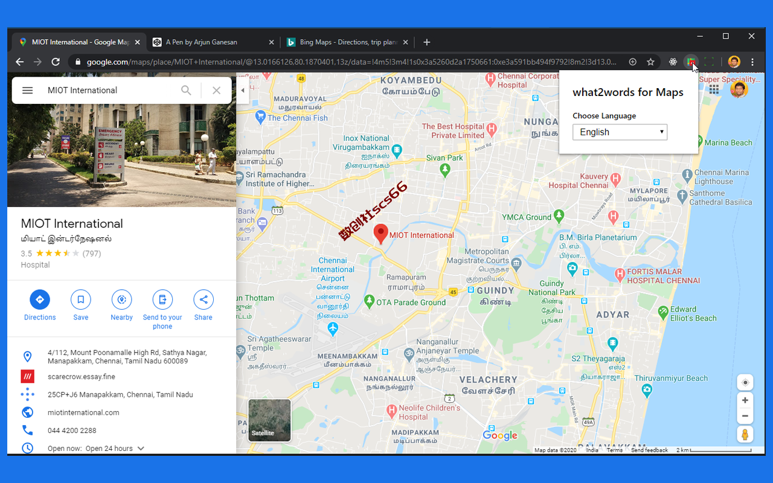Open Chrome three-dot menu
The width and height of the screenshot is (773, 483).
click(752, 62)
